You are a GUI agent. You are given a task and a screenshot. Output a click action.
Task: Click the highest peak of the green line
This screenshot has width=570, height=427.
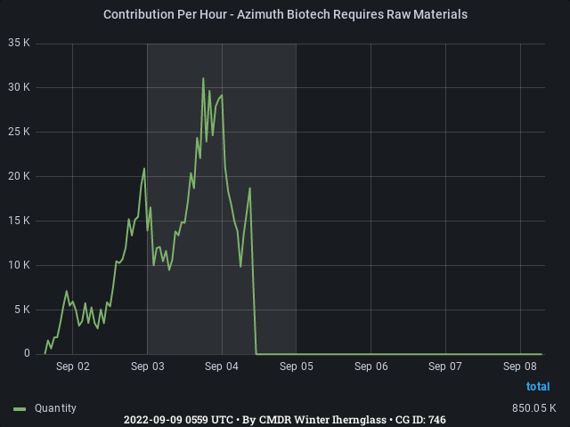click(x=203, y=78)
